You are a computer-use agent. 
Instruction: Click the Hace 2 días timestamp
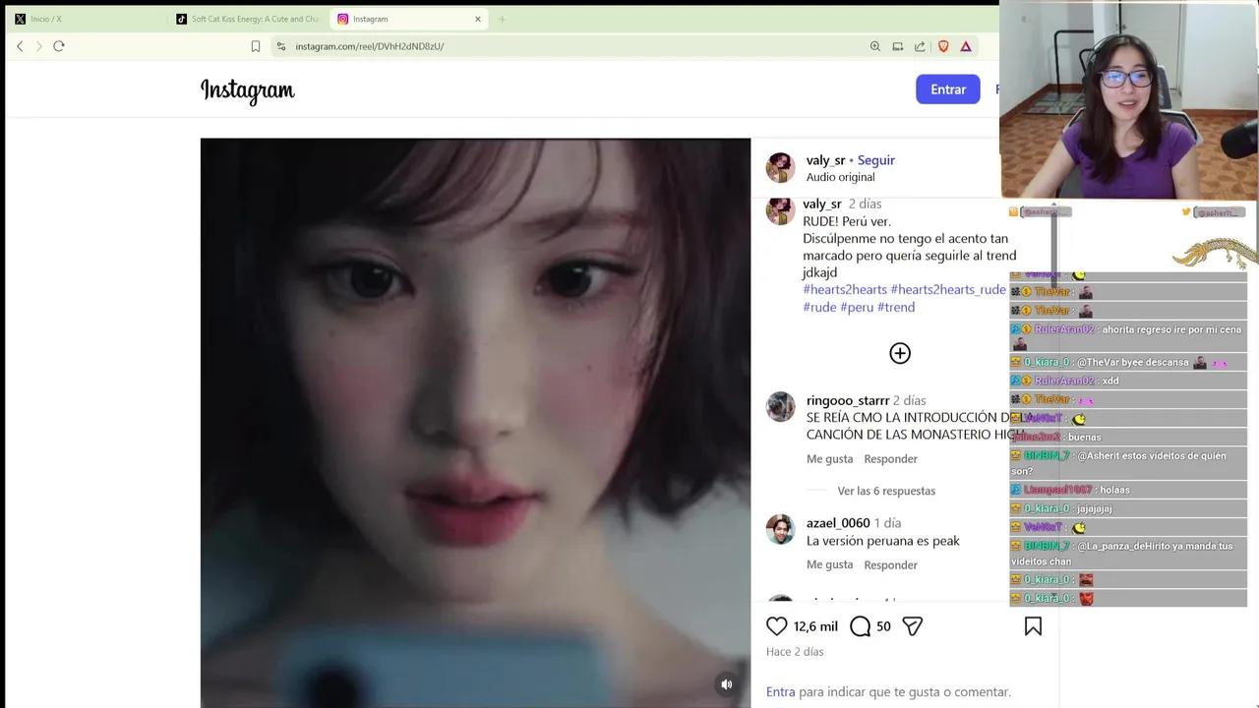click(x=795, y=652)
